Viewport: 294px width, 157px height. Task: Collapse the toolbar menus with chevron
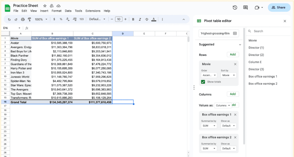tap(183, 19)
